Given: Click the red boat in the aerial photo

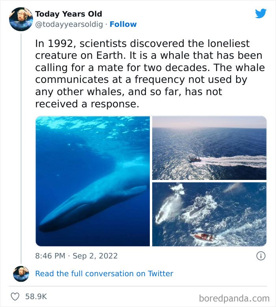Looking at the screenshot, I should click(203, 236).
